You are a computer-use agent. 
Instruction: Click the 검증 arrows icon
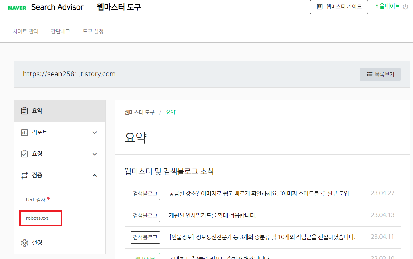(x=24, y=176)
